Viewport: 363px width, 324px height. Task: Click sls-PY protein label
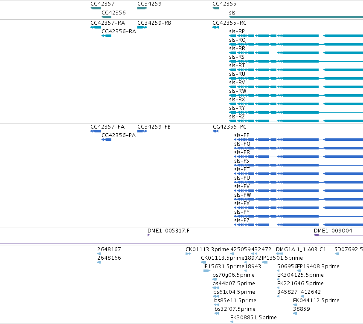[242, 212]
